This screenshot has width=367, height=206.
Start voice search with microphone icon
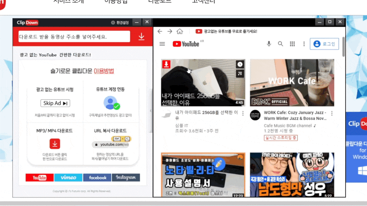pos(269,43)
